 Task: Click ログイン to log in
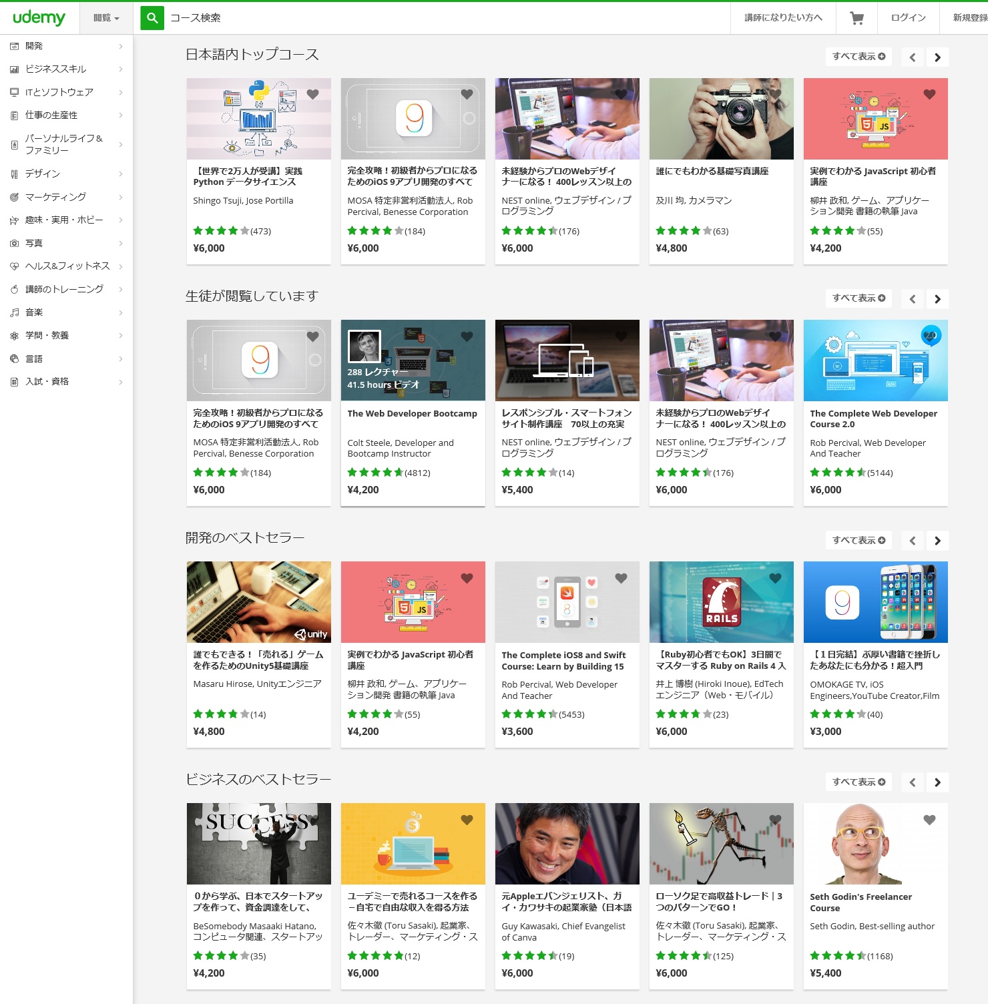[x=909, y=18]
